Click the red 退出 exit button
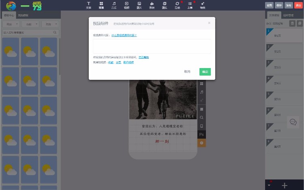The image size is (304, 190). click(299, 5)
